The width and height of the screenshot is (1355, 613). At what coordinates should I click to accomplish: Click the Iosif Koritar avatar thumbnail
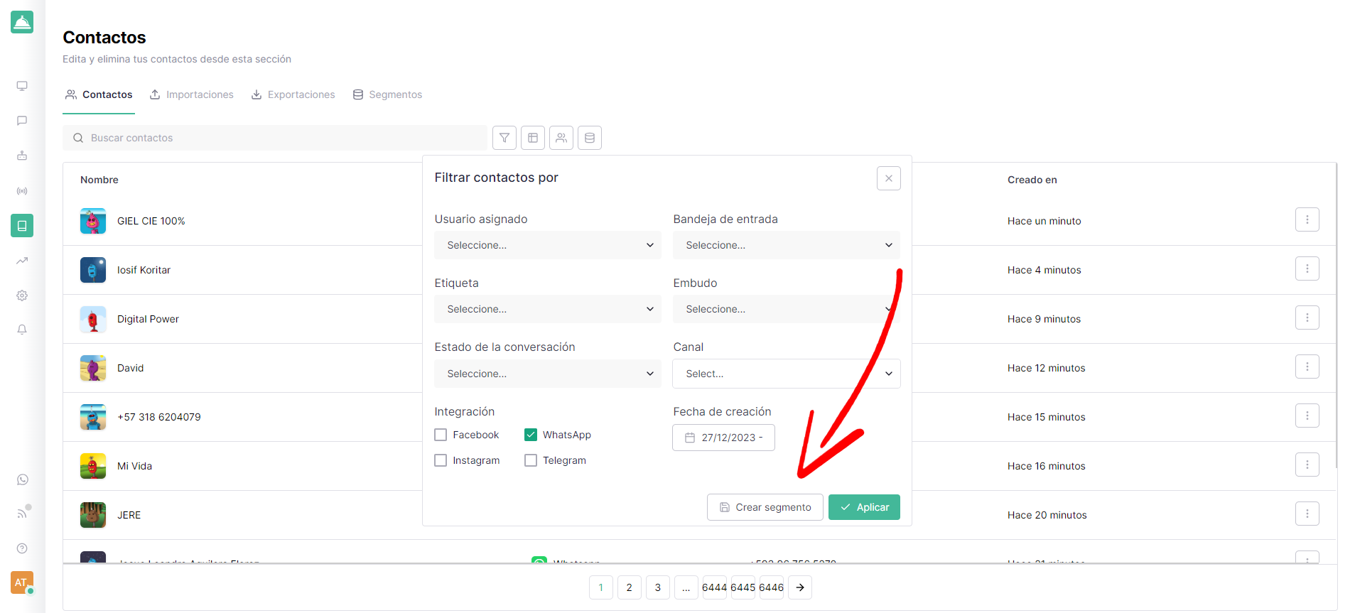click(x=93, y=270)
